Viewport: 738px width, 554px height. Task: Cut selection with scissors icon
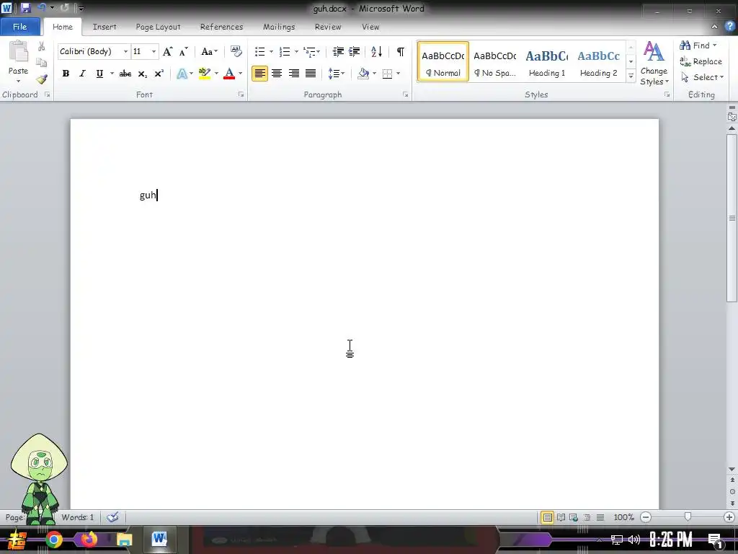(41, 46)
